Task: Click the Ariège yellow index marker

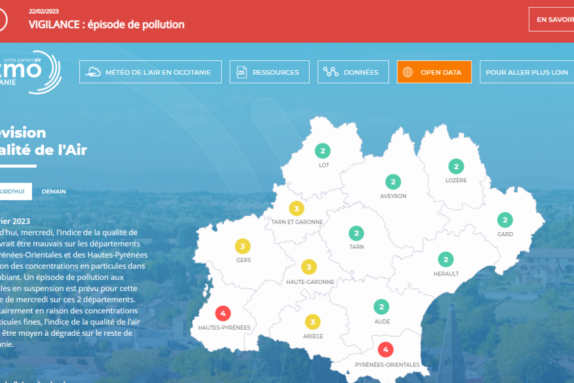Action: [x=313, y=322]
